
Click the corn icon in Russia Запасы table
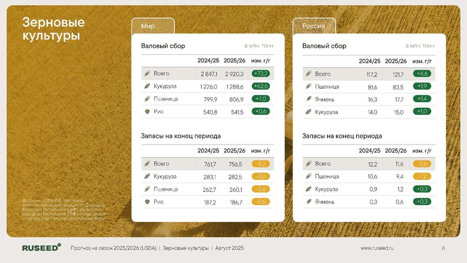(x=308, y=189)
